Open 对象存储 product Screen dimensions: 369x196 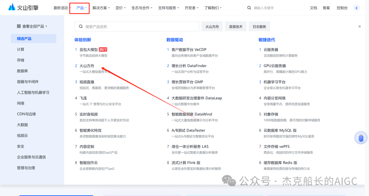[x=271, y=114]
